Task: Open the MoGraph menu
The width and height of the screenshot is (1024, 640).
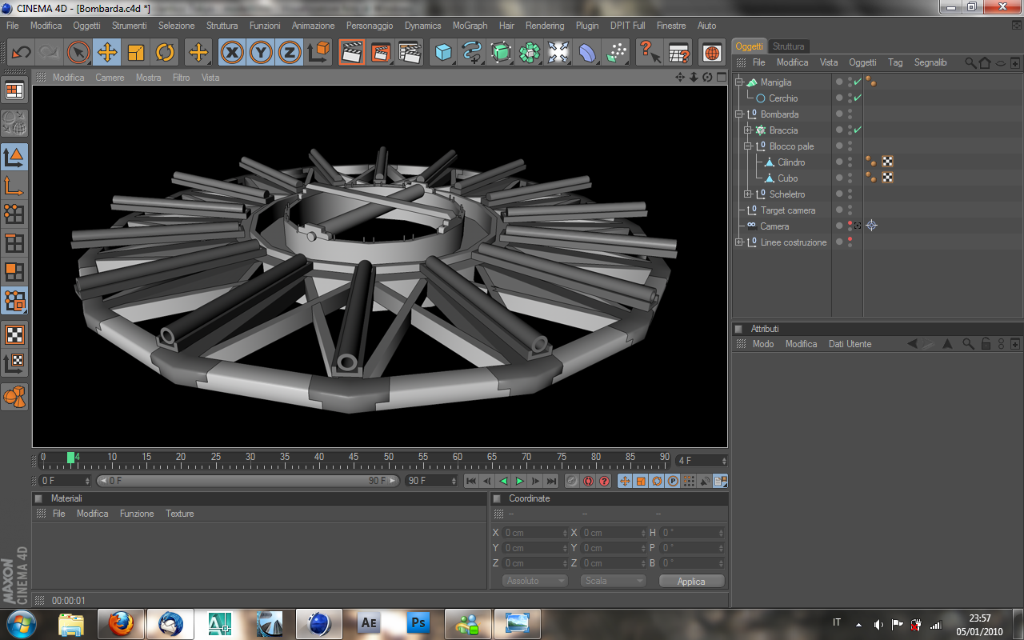Action: [470, 26]
